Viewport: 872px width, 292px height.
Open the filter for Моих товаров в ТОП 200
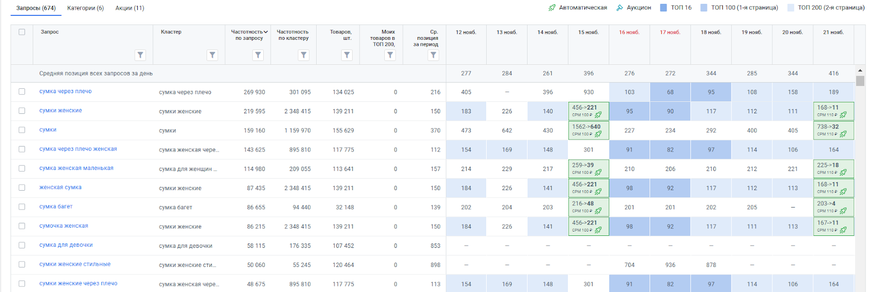(x=390, y=55)
